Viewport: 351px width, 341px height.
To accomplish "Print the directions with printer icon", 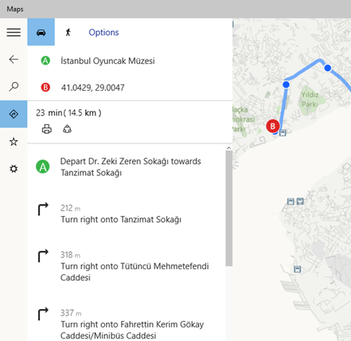I will point(47,129).
